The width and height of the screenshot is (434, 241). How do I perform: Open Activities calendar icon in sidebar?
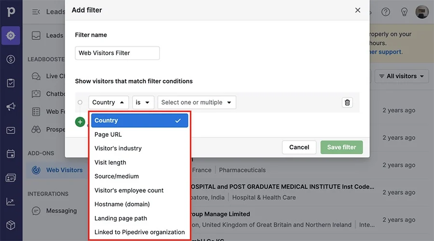click(11, 154)
